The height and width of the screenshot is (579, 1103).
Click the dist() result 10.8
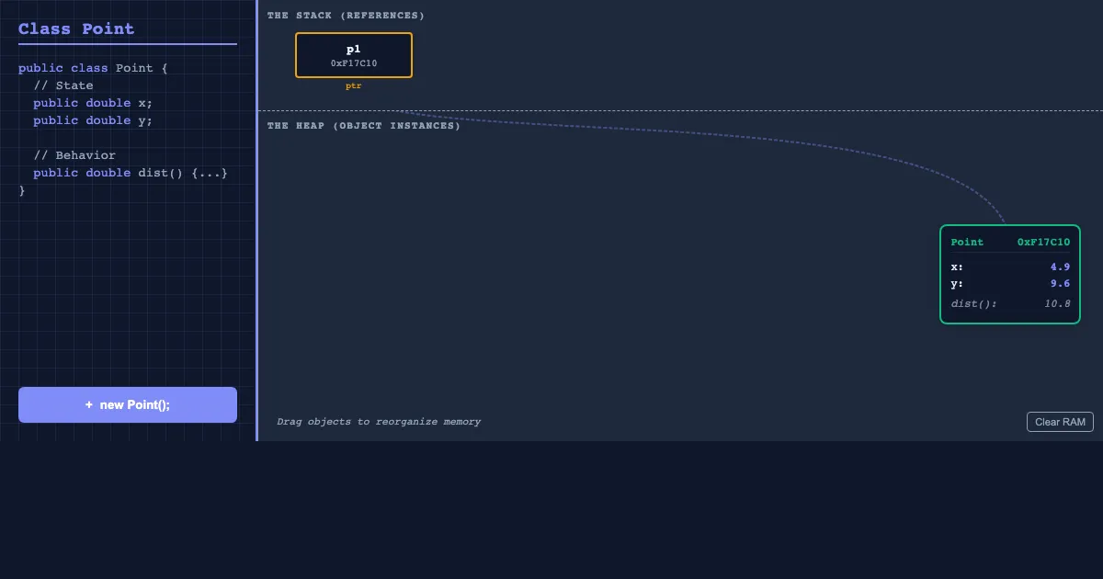pyautogui.click(x=1058, y=303)
